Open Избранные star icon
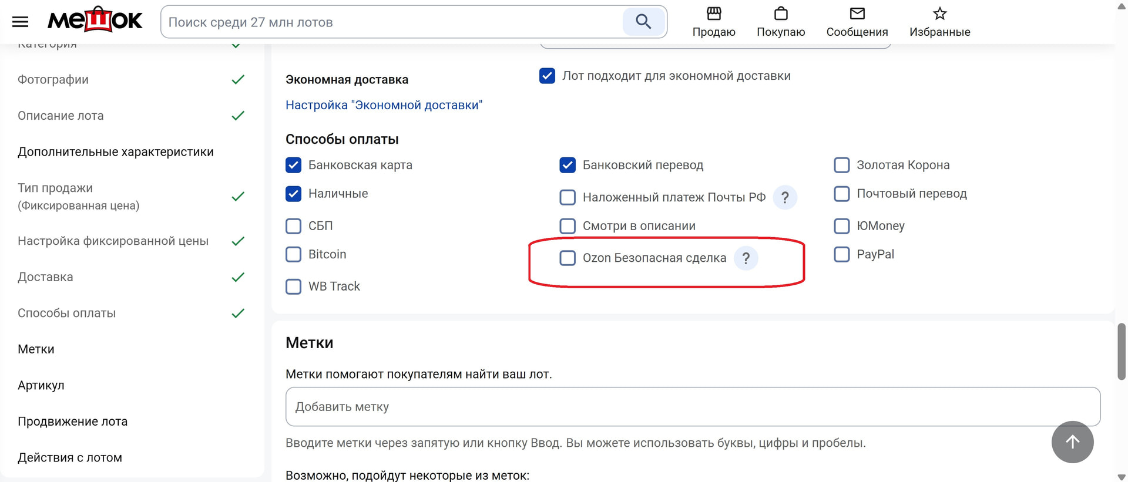This screenshot has width=1128, height=482. 939,14
